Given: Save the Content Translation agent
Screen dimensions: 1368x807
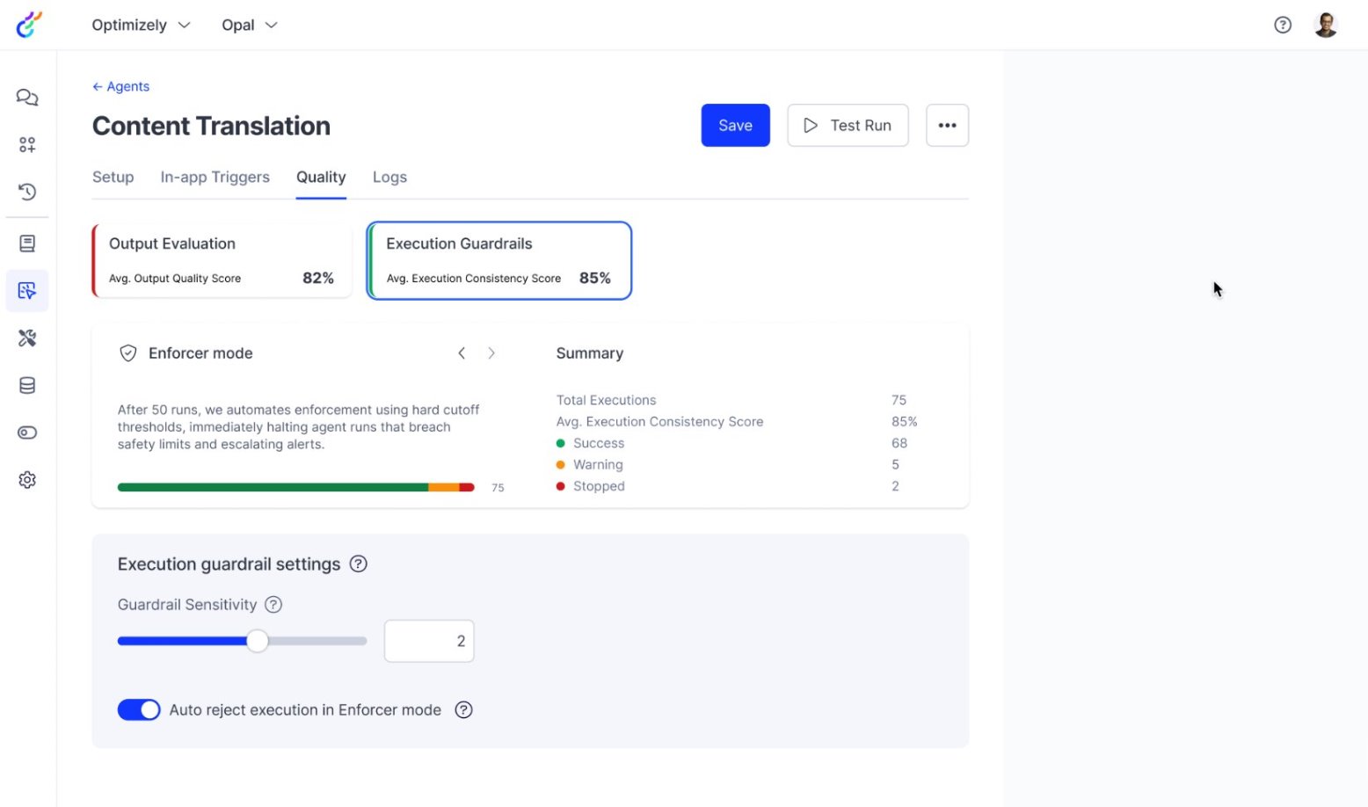Looking at the screenshot, I should (x=735, y=125).
